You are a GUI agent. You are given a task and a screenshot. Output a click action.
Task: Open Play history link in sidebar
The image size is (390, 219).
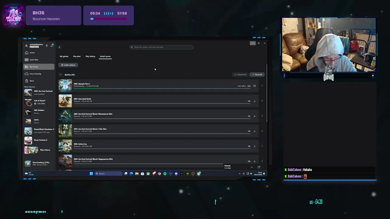[39, 150]
